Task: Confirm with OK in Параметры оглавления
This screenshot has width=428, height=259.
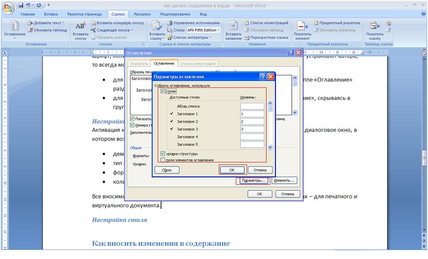Action: [x=232, y=170]
